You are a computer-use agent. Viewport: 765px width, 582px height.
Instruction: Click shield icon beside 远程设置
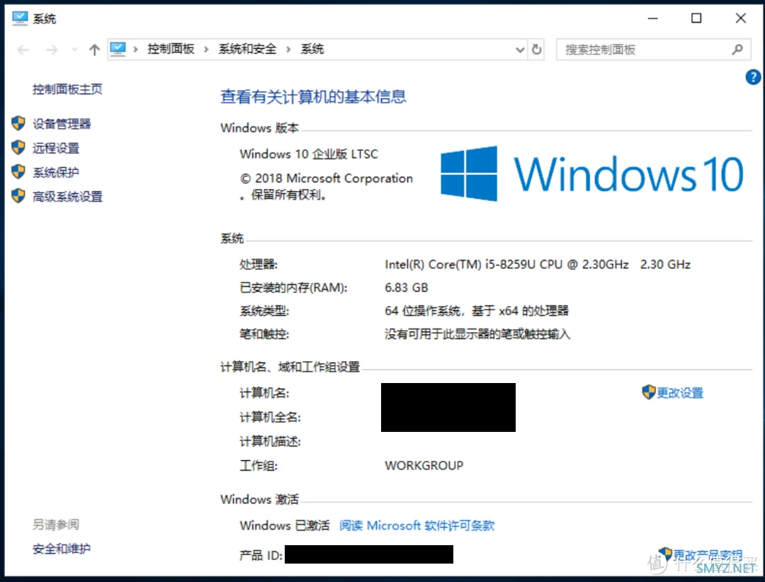pos(18,148)
